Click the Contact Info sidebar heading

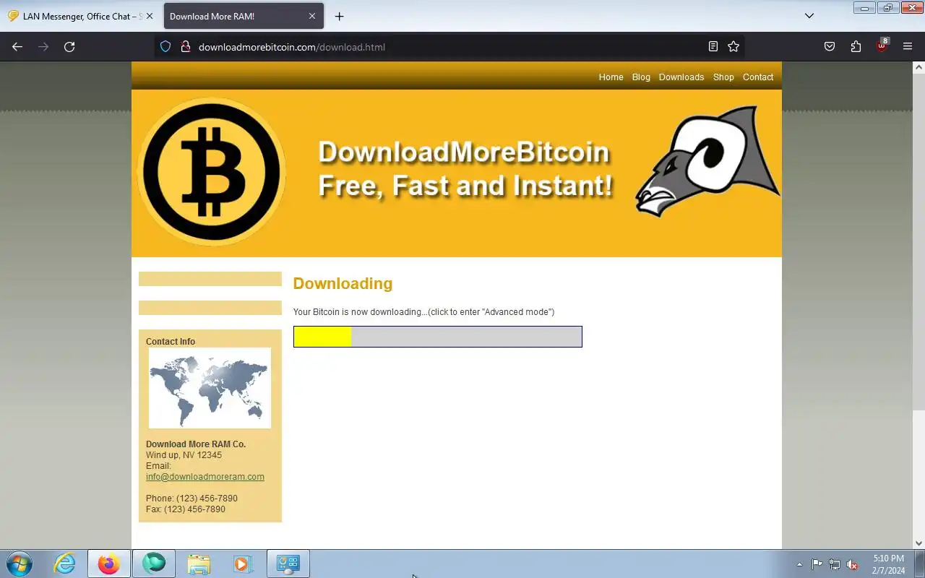(171, 342)
